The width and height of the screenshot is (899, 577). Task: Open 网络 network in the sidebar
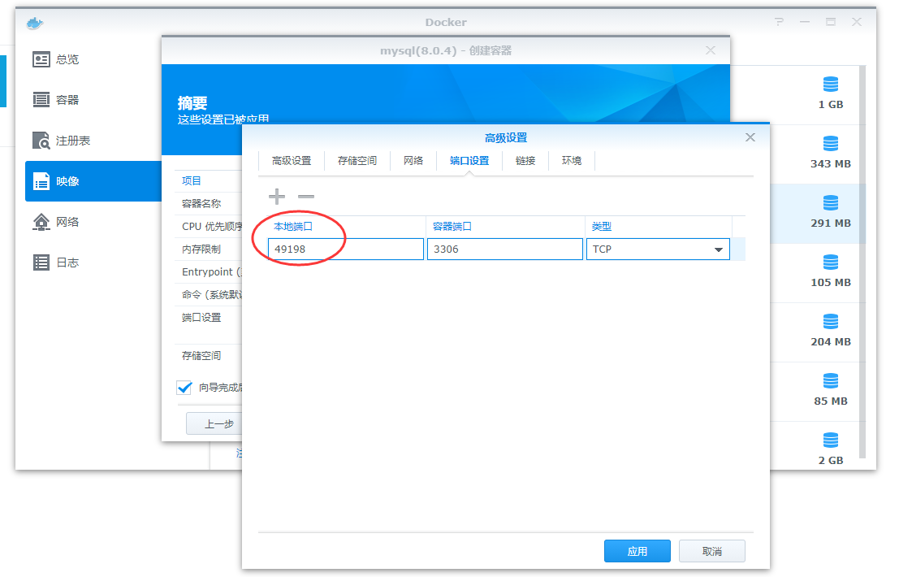tap(57, 222)
